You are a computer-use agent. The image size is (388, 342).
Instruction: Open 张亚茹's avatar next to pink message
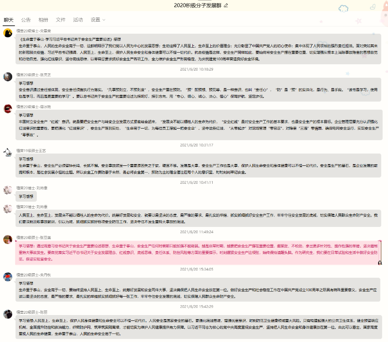(x=8, y=239)
